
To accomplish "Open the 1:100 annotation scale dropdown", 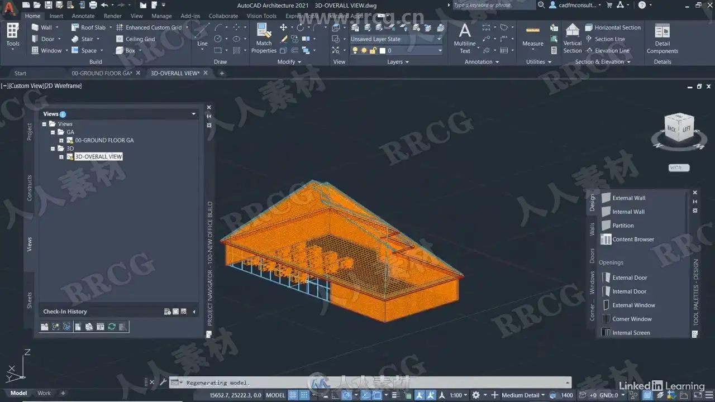I will [458, 395].
